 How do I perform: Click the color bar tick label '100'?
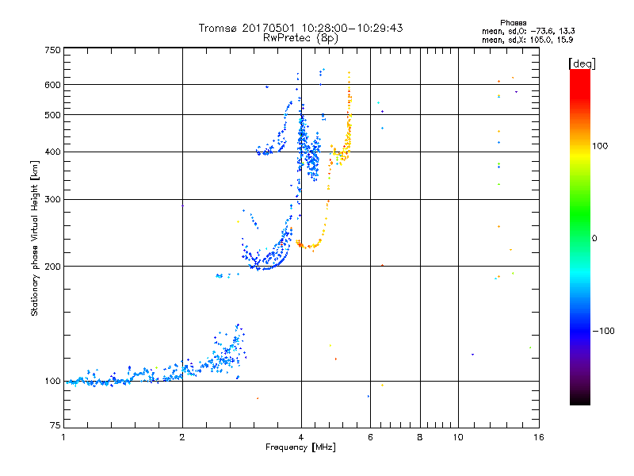point(600,146)
